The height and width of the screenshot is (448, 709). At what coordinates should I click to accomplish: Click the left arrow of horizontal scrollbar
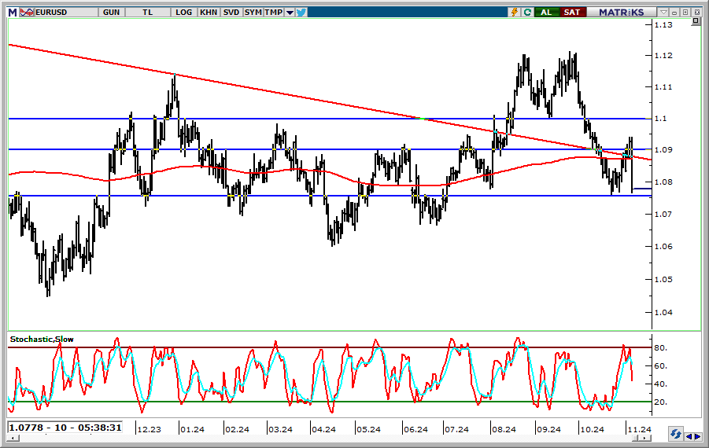(13, 438)
